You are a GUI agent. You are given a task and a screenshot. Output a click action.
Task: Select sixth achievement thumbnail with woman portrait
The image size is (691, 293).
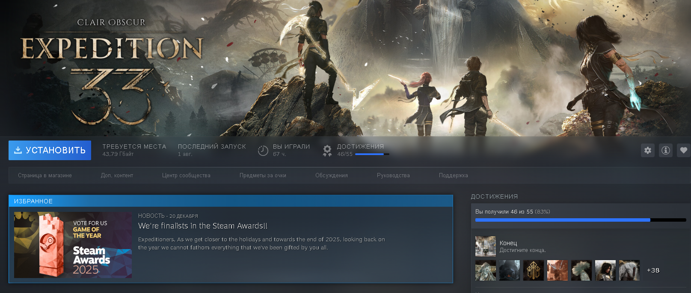(x=605, y=270)
